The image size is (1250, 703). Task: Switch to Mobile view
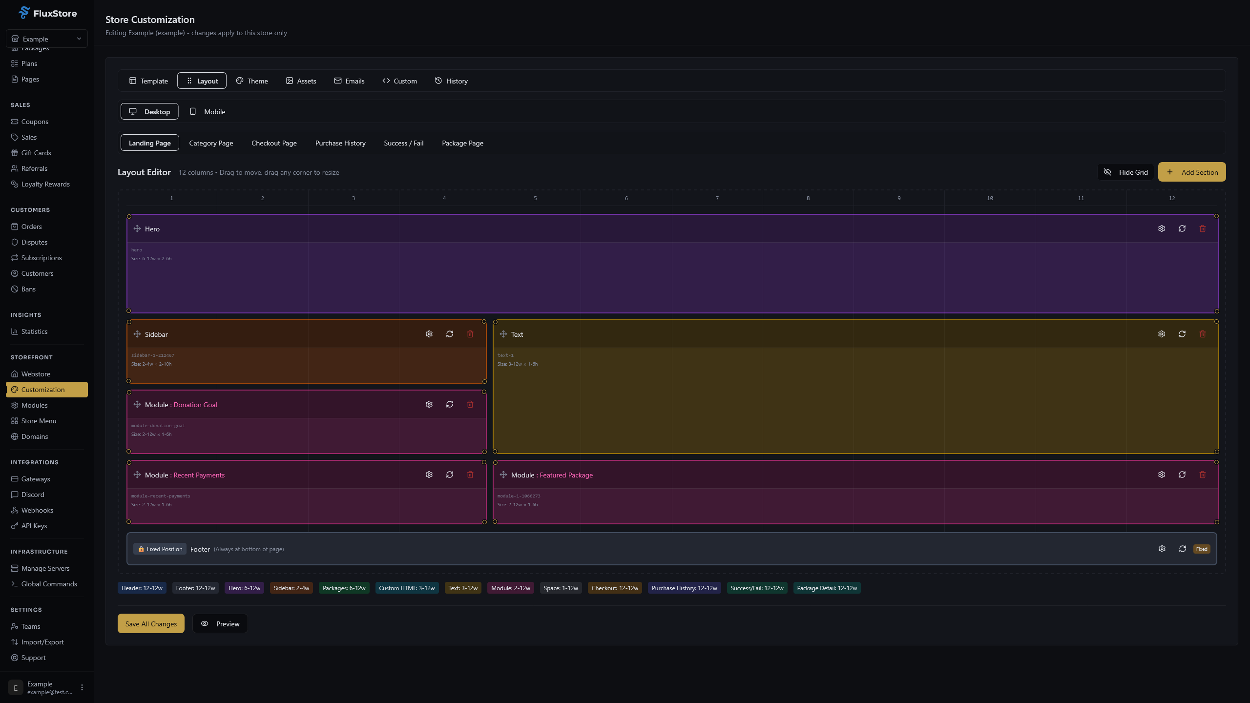pos(208,111)
